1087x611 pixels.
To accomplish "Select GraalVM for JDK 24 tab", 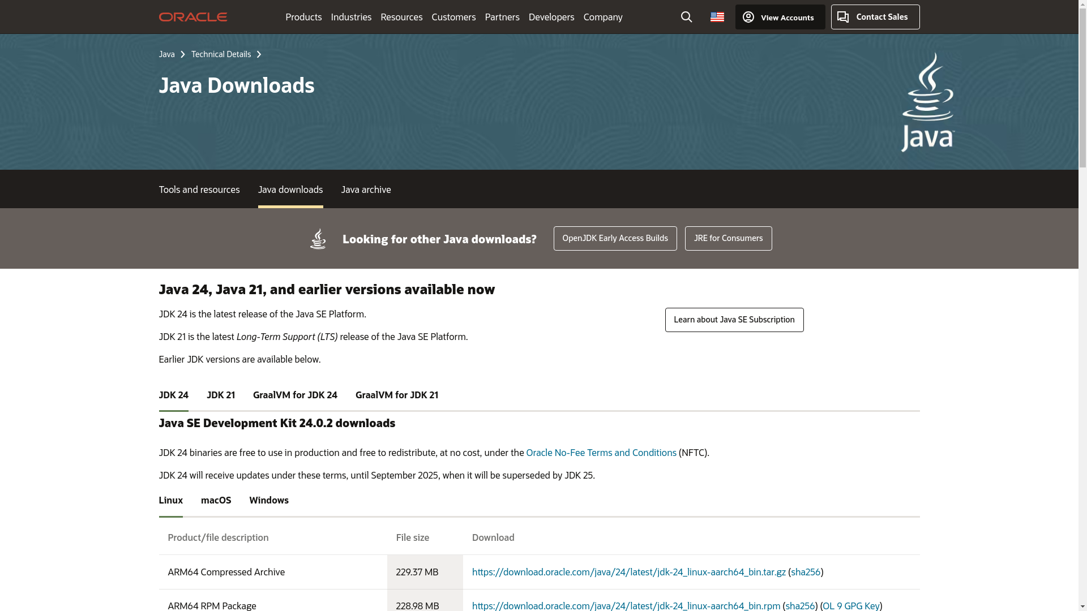I will click(x=295, y=395).
